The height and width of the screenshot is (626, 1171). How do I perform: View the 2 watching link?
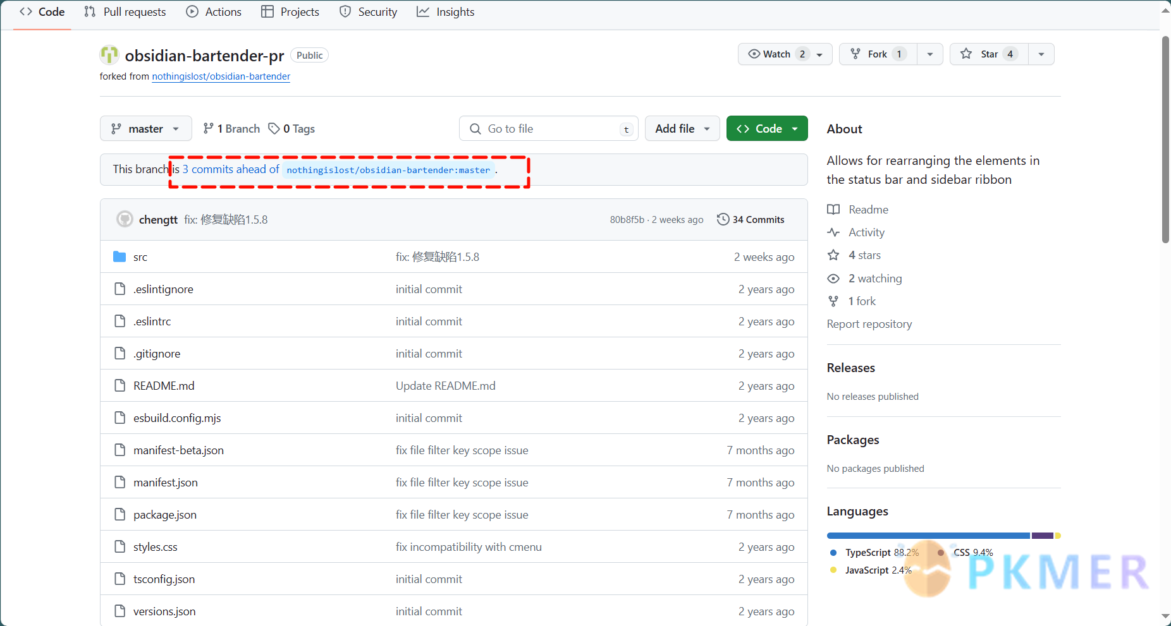865,279
